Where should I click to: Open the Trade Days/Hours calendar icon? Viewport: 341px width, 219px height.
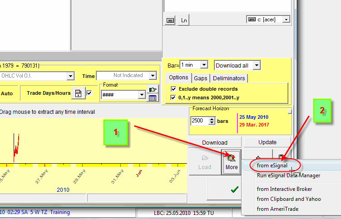click(x=78, y=93)
